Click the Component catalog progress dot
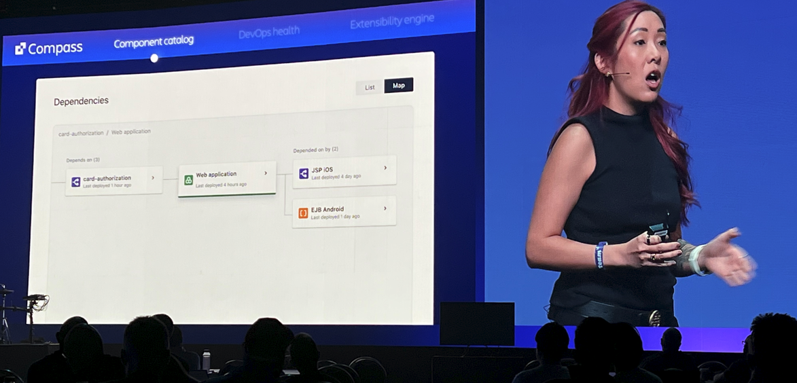This screenshot has width=797, height=383. (x=154, y=58)
